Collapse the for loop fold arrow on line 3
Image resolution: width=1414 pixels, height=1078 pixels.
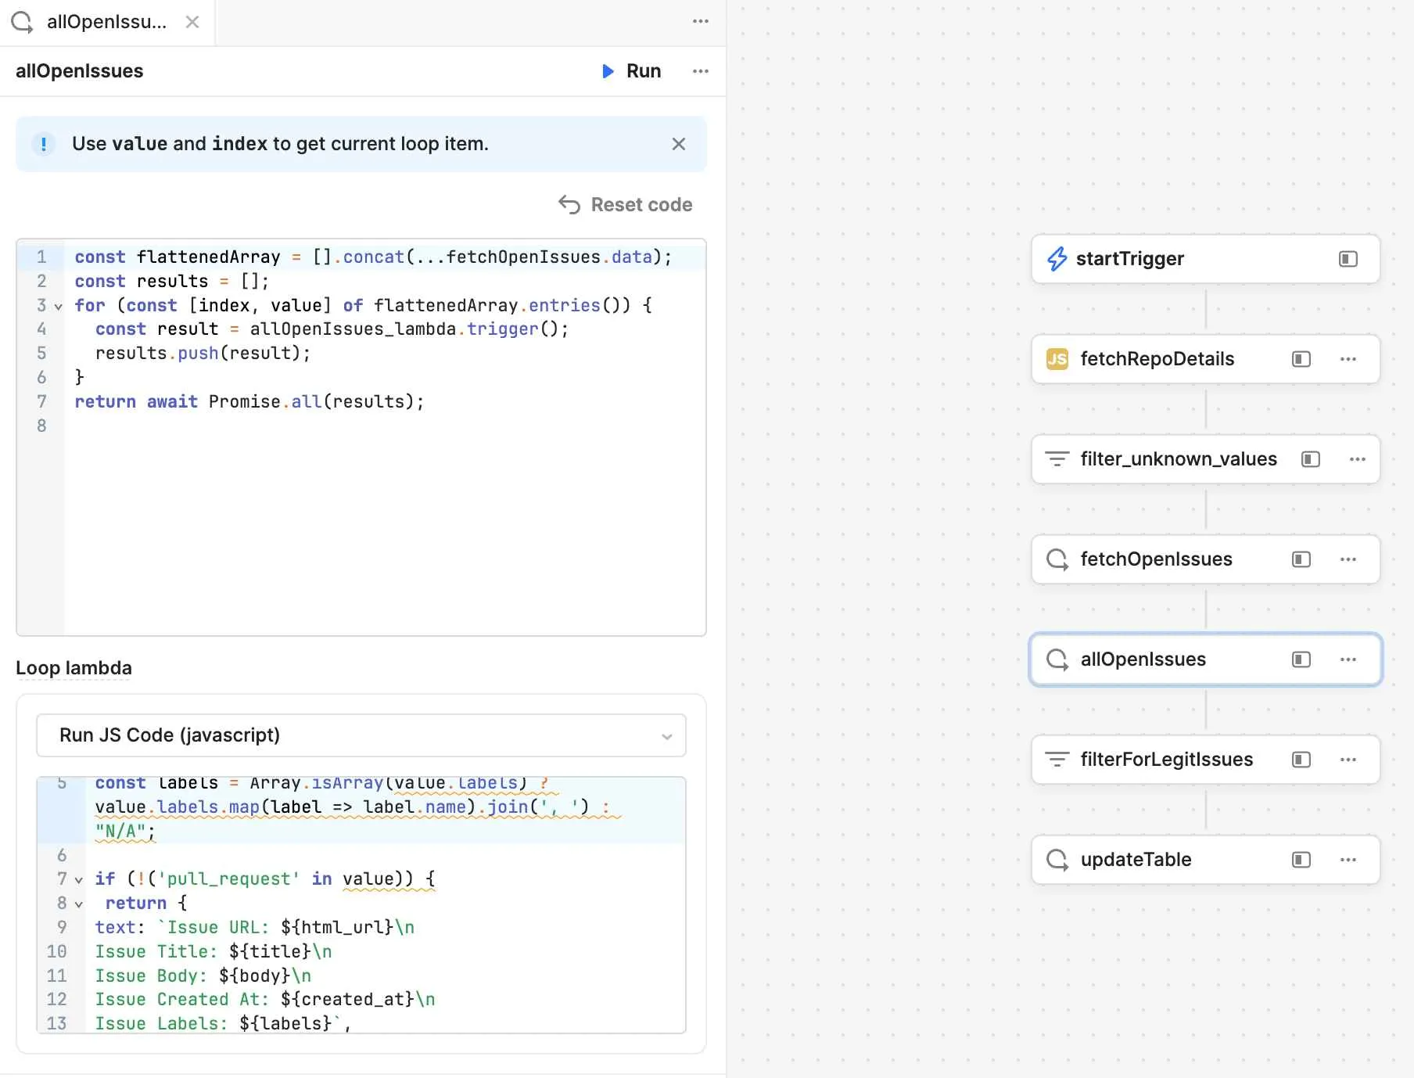[58, 307]
